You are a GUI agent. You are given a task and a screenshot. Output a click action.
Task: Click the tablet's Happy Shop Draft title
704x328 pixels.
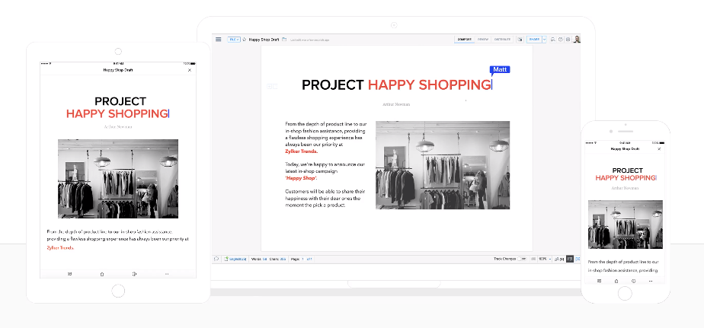117,70
